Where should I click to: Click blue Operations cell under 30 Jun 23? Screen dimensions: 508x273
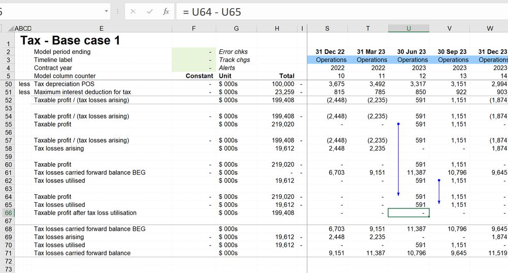tap(408, 60)
